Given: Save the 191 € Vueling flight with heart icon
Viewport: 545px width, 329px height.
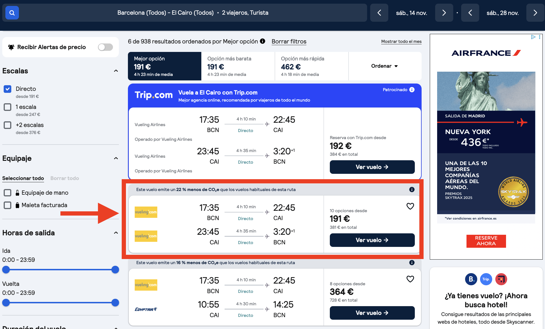Looking at the screenshot, I should tap(410, 206).
